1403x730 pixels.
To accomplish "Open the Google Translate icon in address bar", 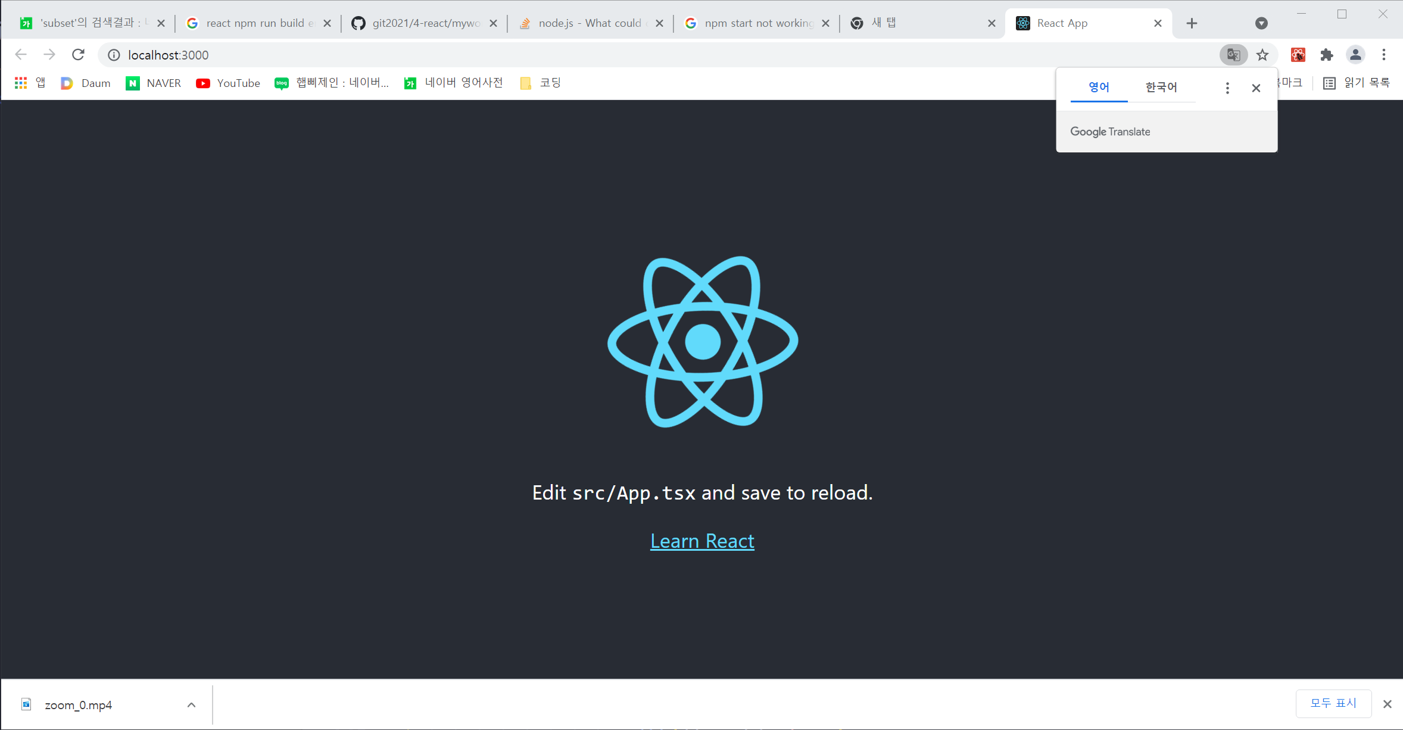I will [1233, 55].
